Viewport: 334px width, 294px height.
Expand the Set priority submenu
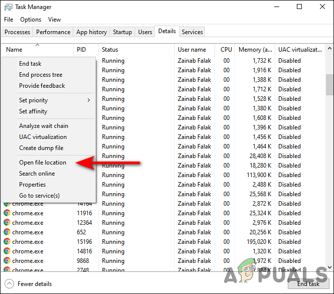pyautogui.click(x=49, y=100)
